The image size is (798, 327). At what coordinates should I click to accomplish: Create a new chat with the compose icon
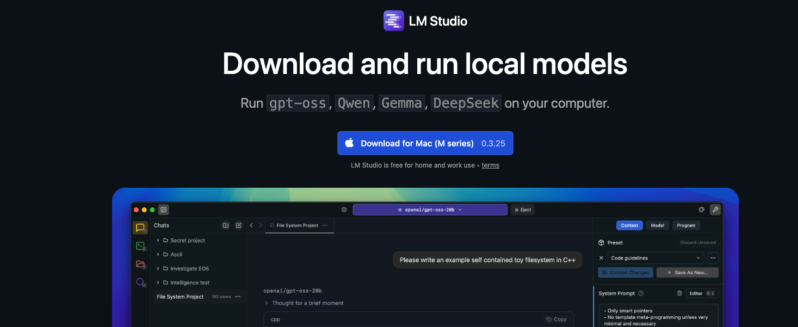tap(238, 225)
